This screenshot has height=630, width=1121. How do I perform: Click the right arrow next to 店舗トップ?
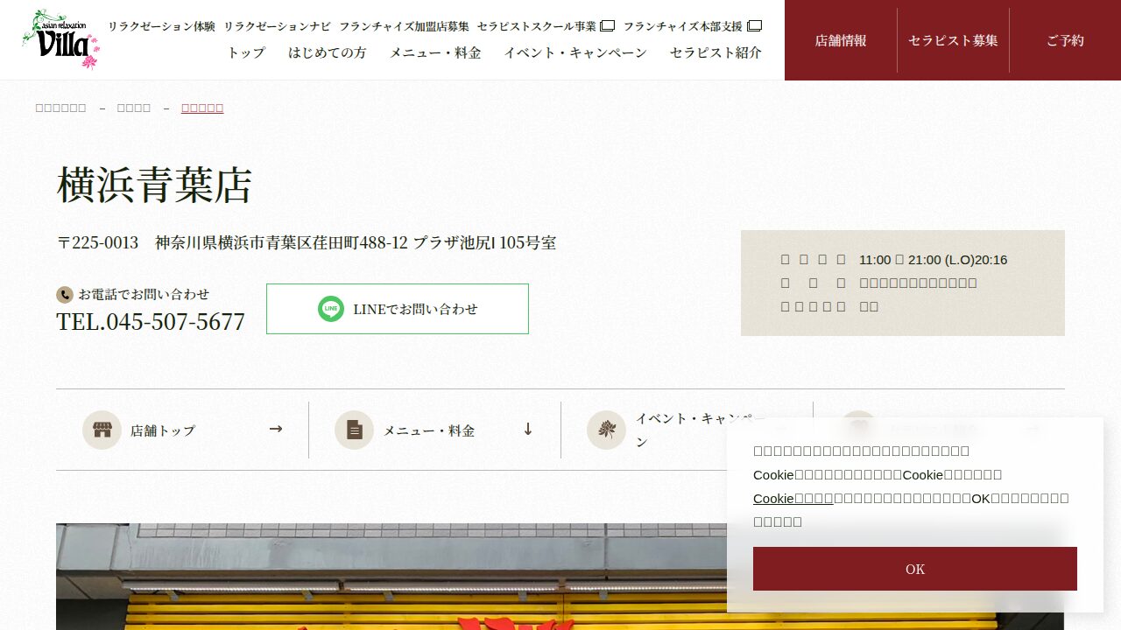click(276, 429)
